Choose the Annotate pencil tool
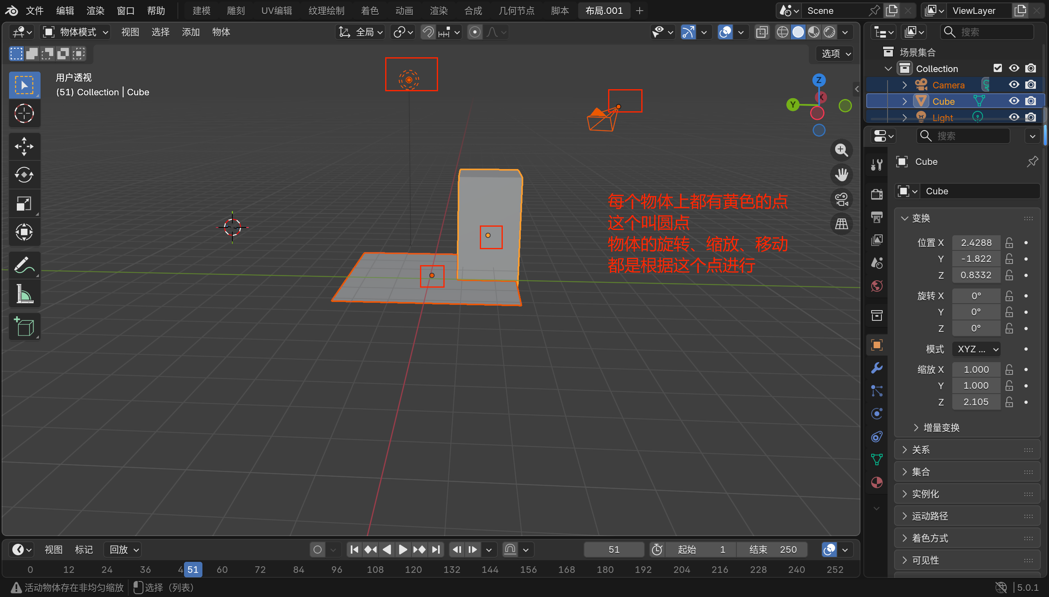The image size is (1049, 597). click(x=24, y=265)
